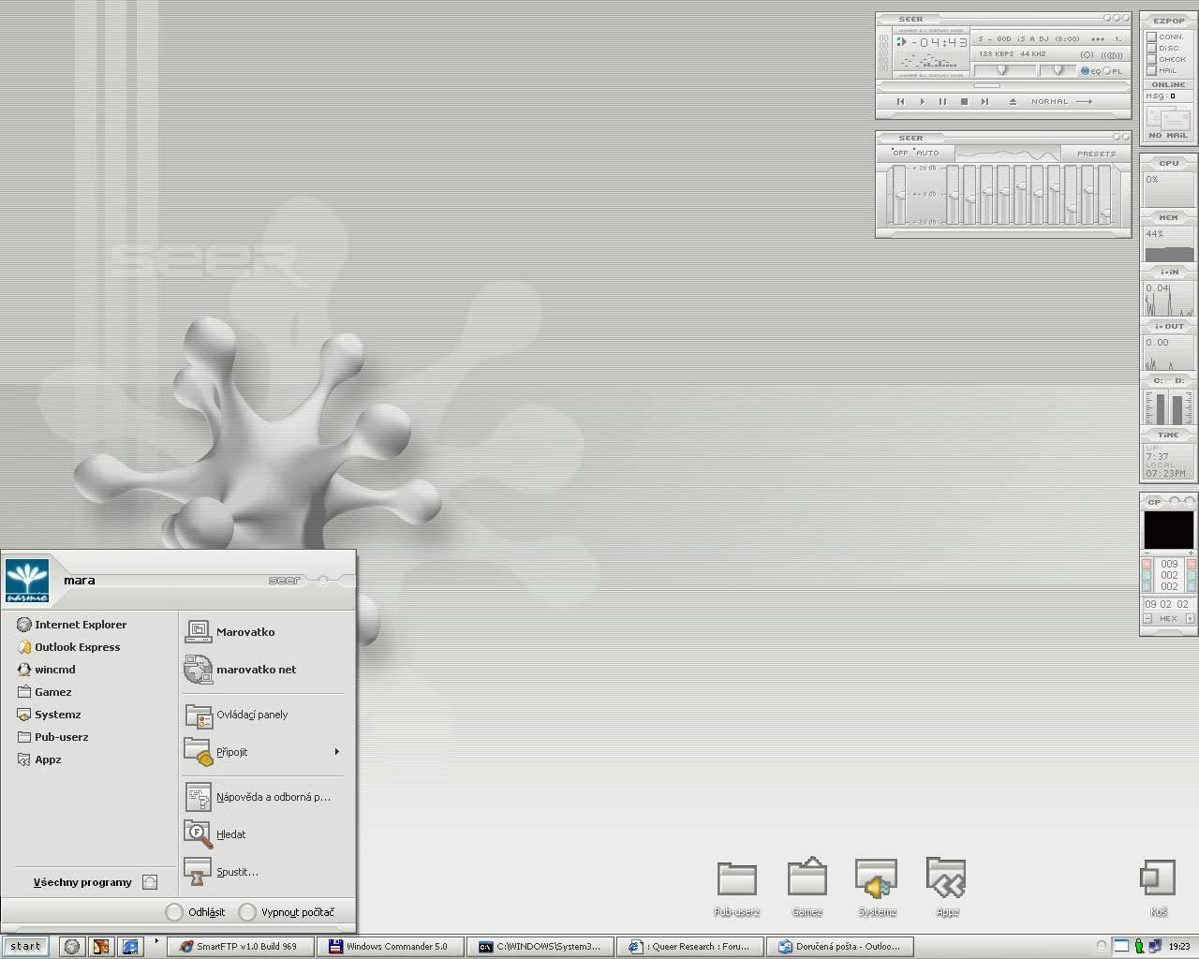The width and height of the screenshot is (1199, 959).
Task: Click the previous track button
Action: [901, 101]
